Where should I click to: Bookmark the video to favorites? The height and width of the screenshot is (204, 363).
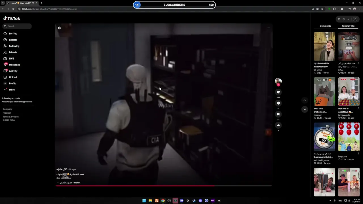click(278, 114)
